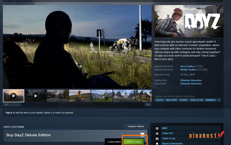Open the cyclist on road screenshot thumbnail
The image size is (231, 145).
[58, 96]
